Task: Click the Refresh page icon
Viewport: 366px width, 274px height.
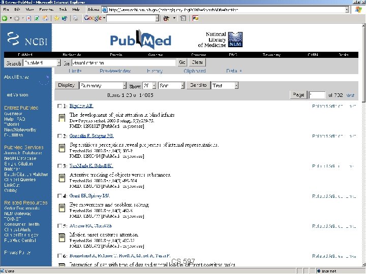Action: click(x=37, y=18)
